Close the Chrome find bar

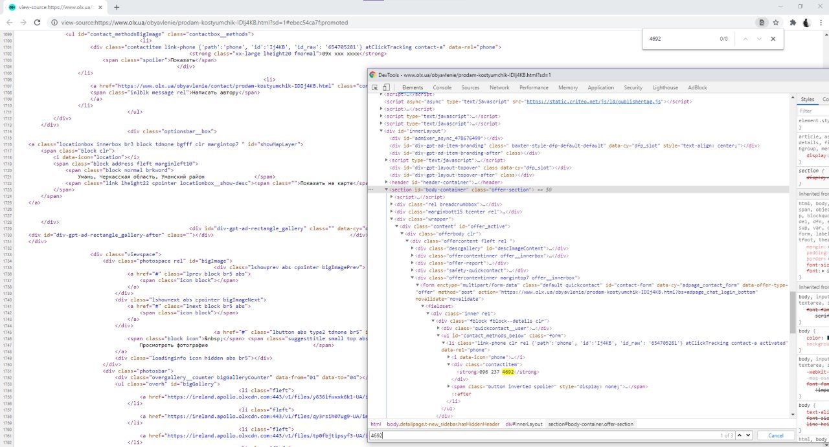[x=773, y=39]
